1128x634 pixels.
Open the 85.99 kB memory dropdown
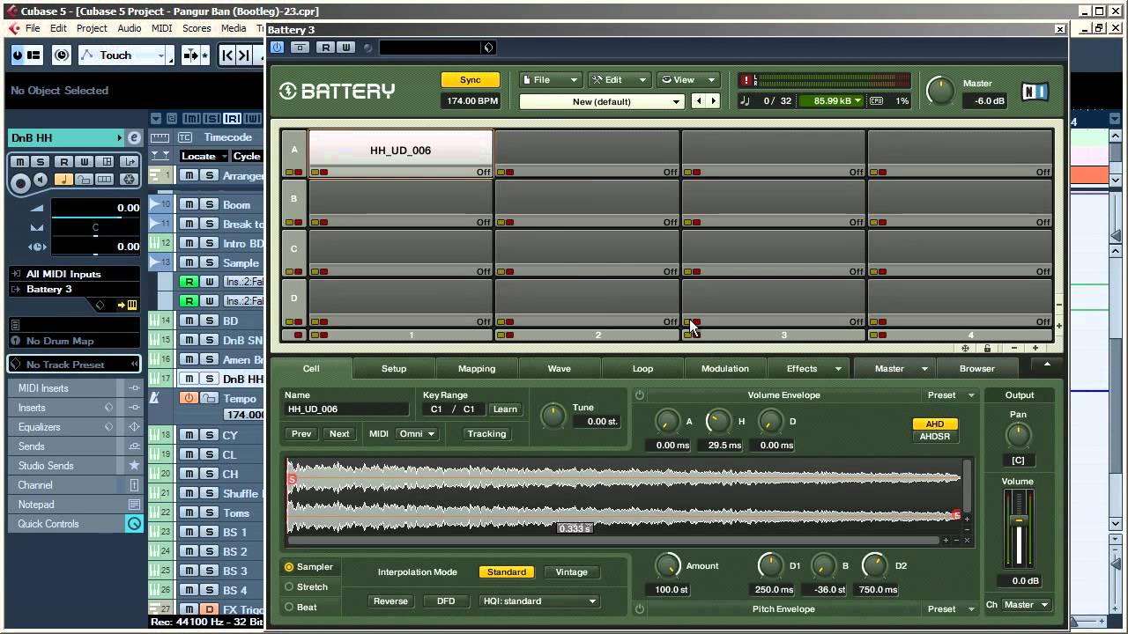(831, 100)
